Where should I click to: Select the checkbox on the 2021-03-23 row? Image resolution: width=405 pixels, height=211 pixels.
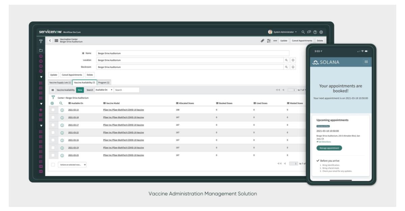click(53, 155)
